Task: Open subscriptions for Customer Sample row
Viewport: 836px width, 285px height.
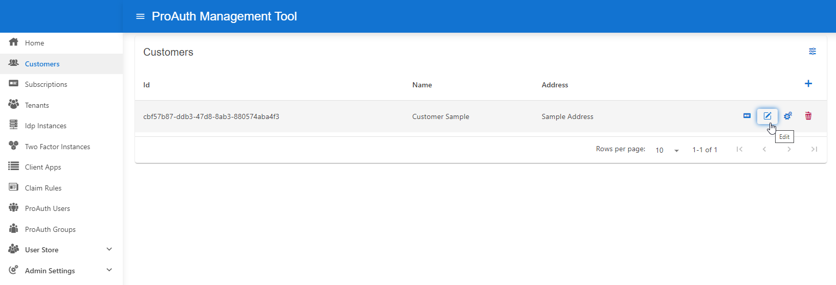Action: click(x=746, y=116)
